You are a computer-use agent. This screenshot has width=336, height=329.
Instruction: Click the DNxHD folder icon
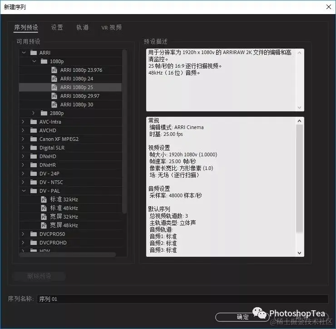[x=34, y=156]
